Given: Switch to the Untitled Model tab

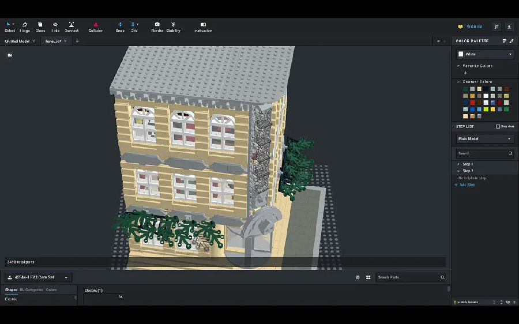Looking at the screenshot, I should coord(17,42).
